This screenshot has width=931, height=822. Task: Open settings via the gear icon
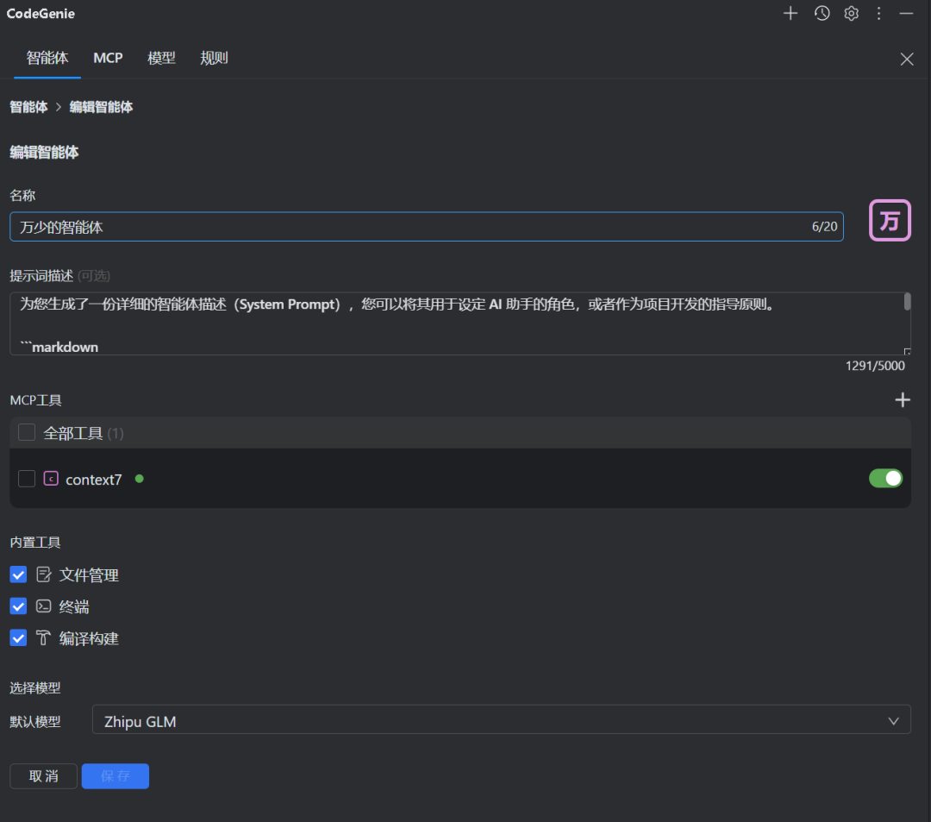coord(851,13)
